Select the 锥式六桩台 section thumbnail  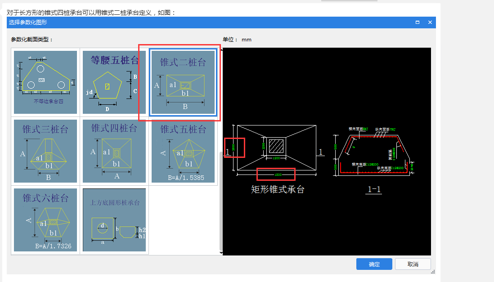pos(45,220)
